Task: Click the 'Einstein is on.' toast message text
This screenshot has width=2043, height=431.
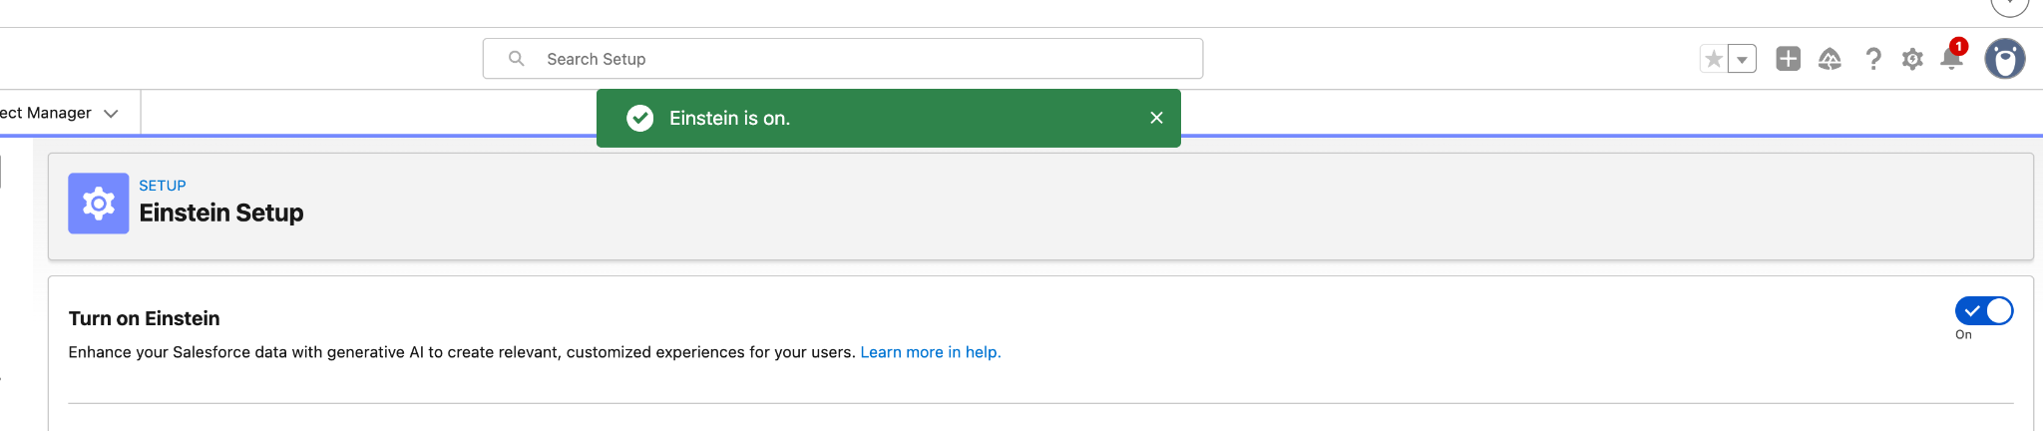Action: (729, 118)
